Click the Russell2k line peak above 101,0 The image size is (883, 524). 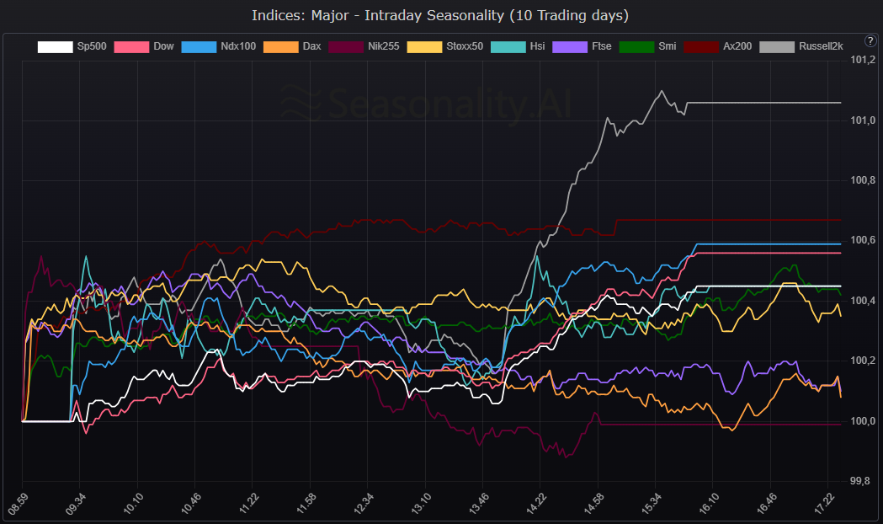click(661, 91)
